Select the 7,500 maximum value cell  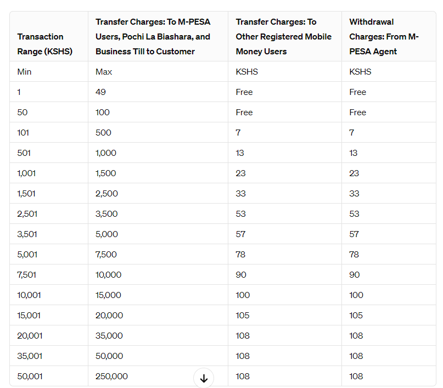(106, 255)
